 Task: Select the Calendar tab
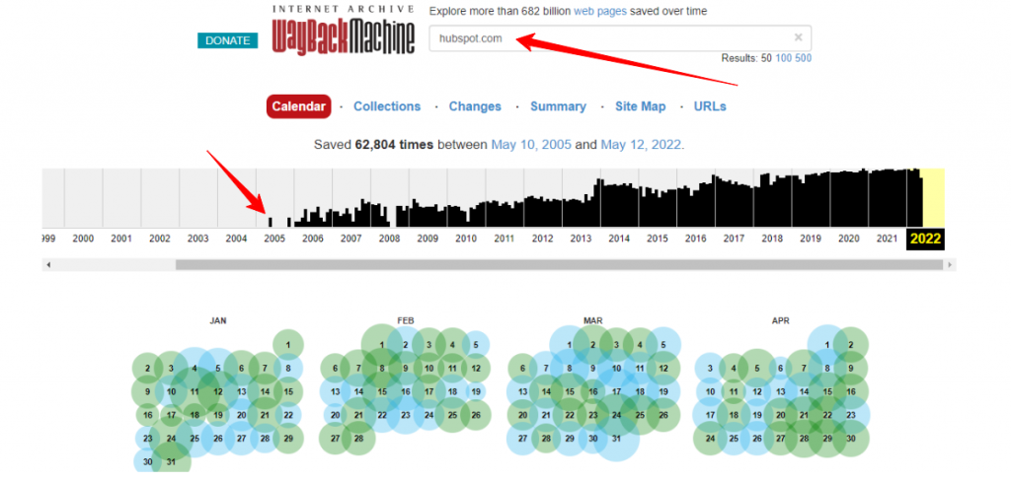coord(298,106)
